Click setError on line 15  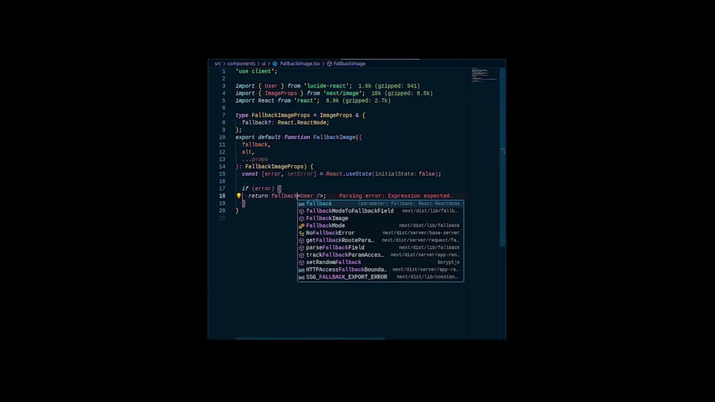(x=300, y=174)
